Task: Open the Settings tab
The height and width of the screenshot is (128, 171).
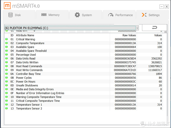Action: [151, 15]
